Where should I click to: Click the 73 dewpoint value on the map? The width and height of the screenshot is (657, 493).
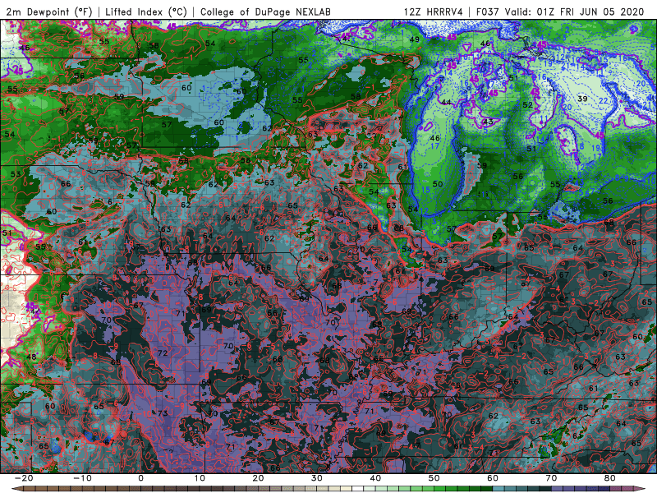(x=163, y=413)
